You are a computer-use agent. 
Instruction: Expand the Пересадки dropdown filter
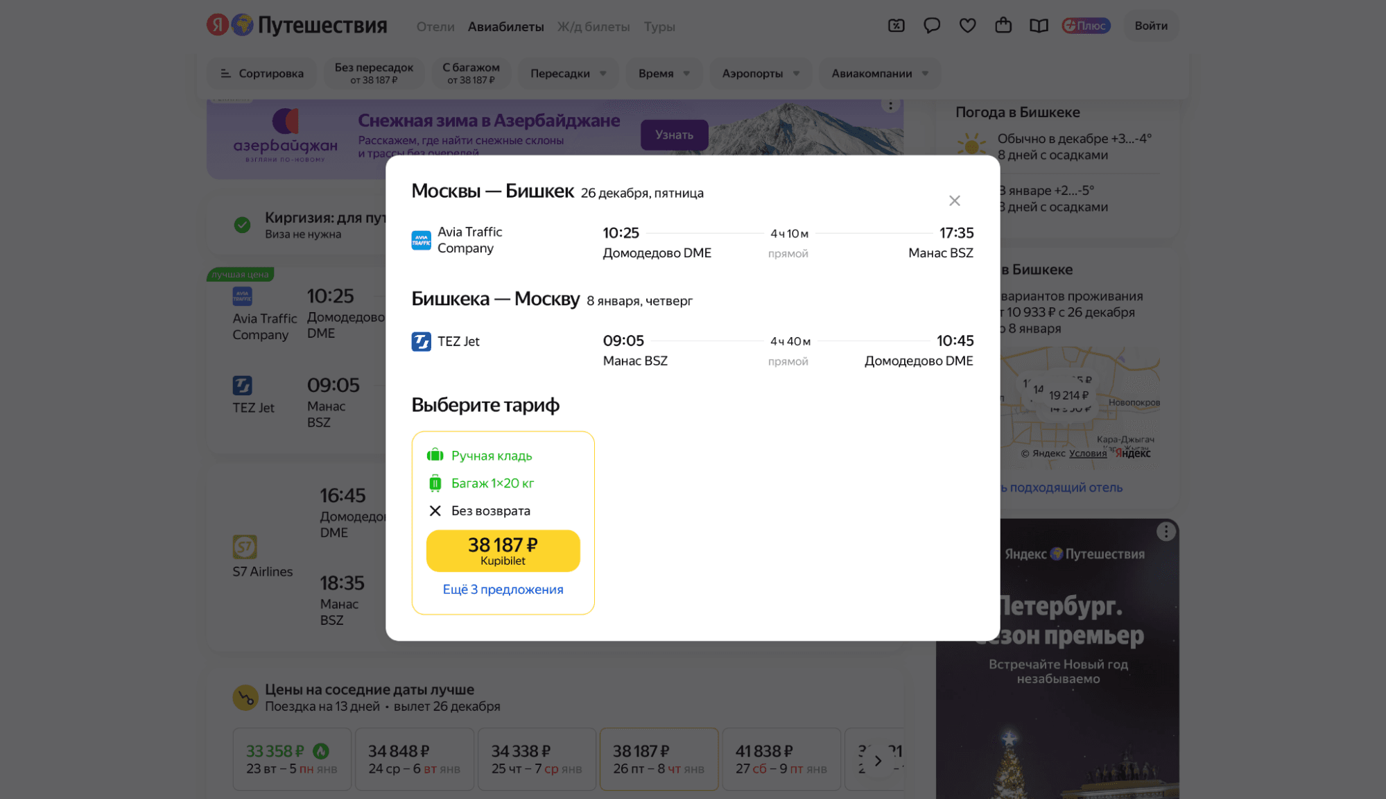point(568,73)
